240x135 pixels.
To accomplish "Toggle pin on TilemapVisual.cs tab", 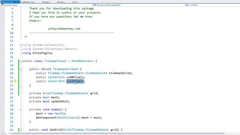I will click(x=16, y=2).
